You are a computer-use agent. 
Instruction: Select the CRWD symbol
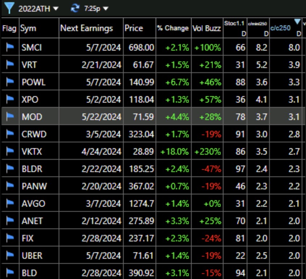pyautogui.click(x=34, y=134)
